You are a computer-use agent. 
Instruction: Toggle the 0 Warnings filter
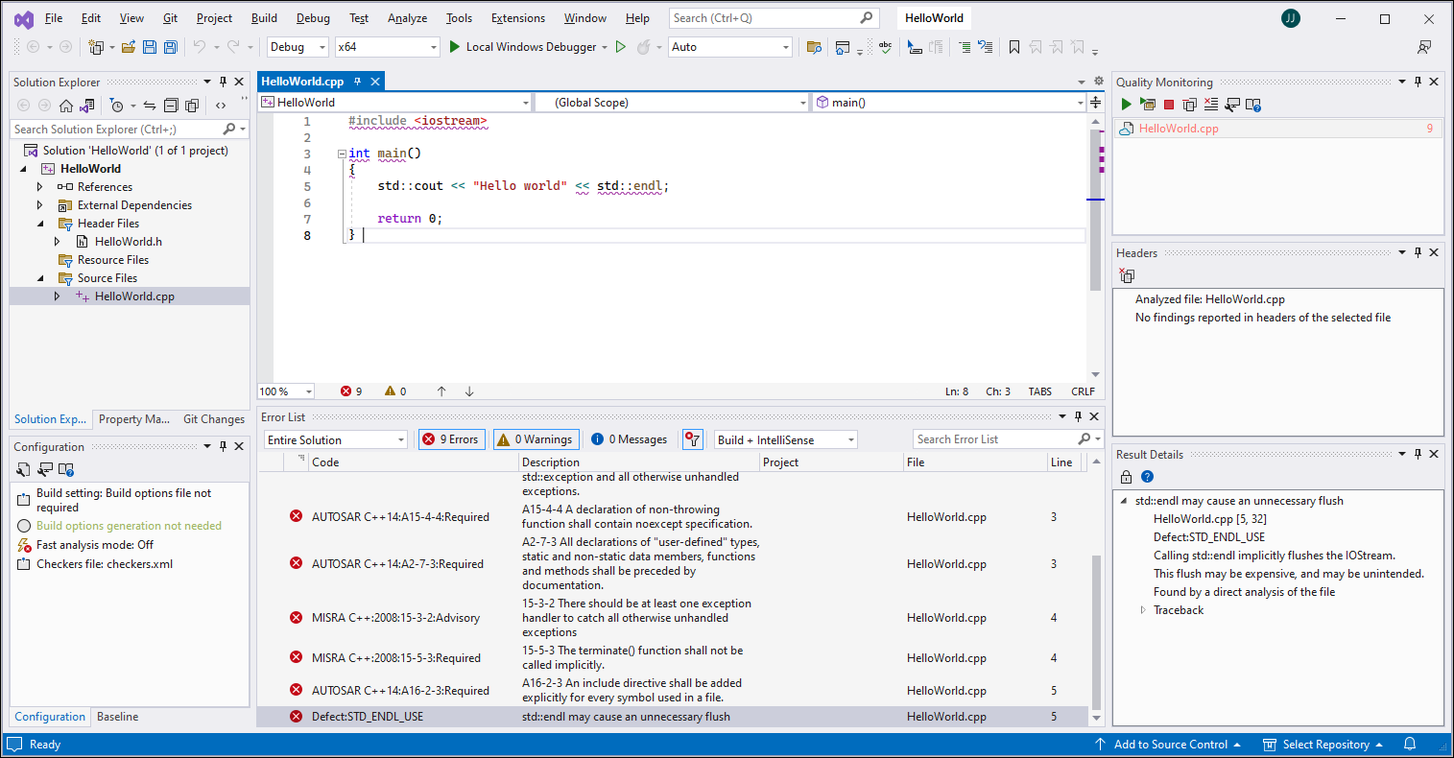coord(536,438)
